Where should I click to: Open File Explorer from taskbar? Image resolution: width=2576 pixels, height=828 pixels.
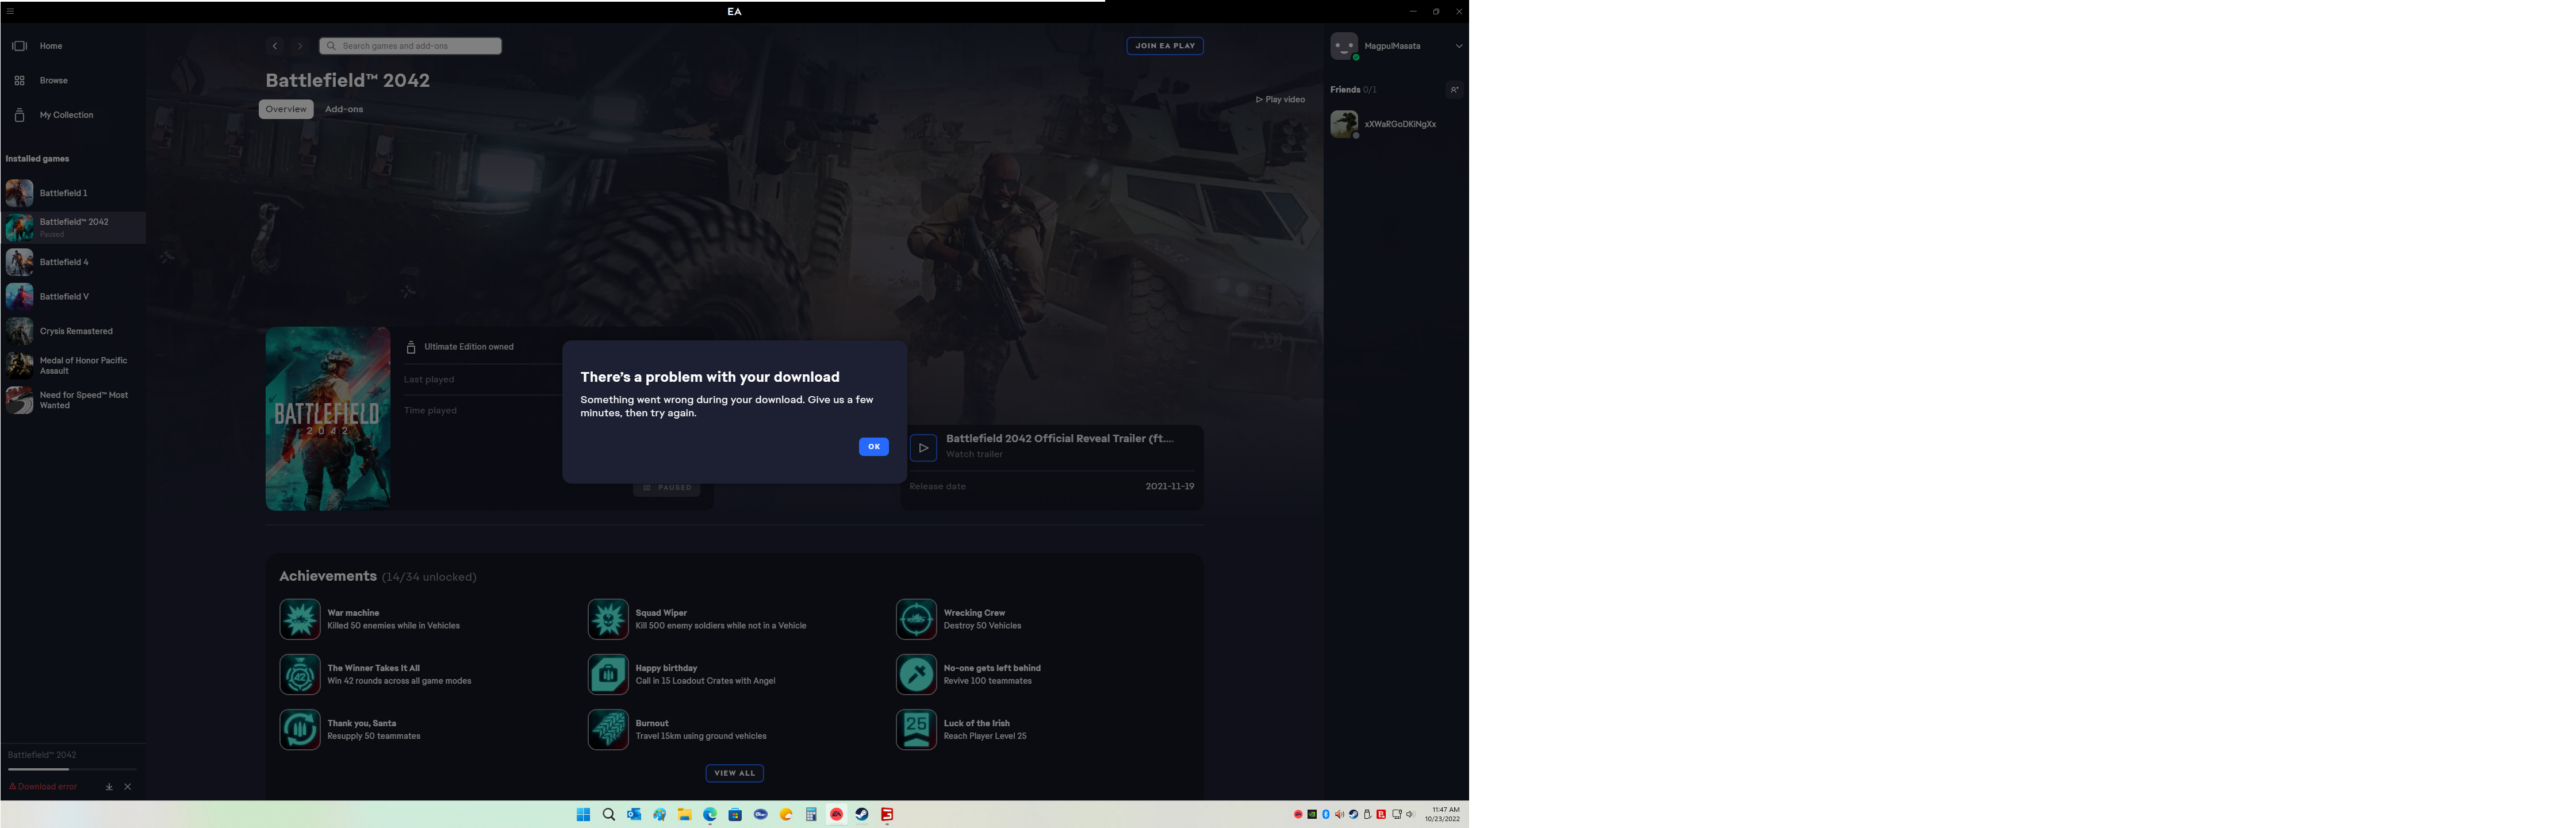click(x=685, y=815)
